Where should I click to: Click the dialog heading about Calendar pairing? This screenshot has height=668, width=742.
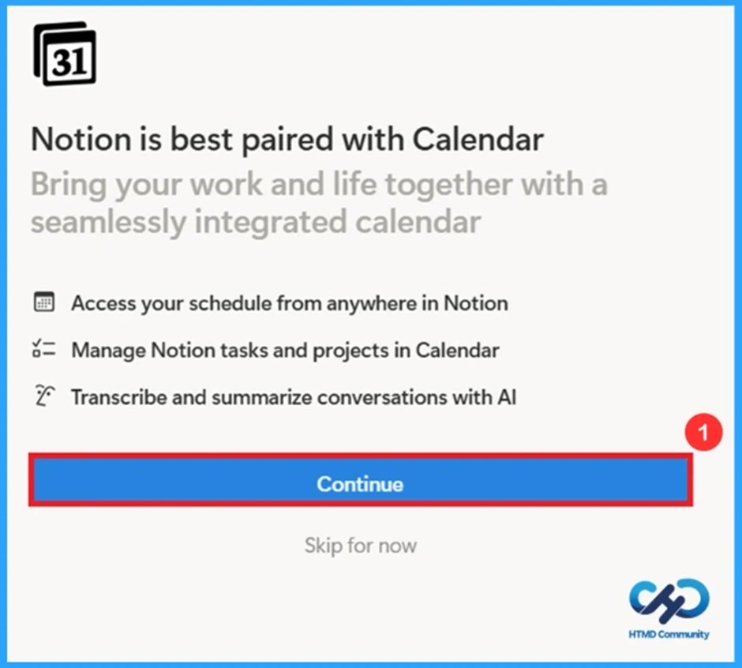(x=287, y=139)
